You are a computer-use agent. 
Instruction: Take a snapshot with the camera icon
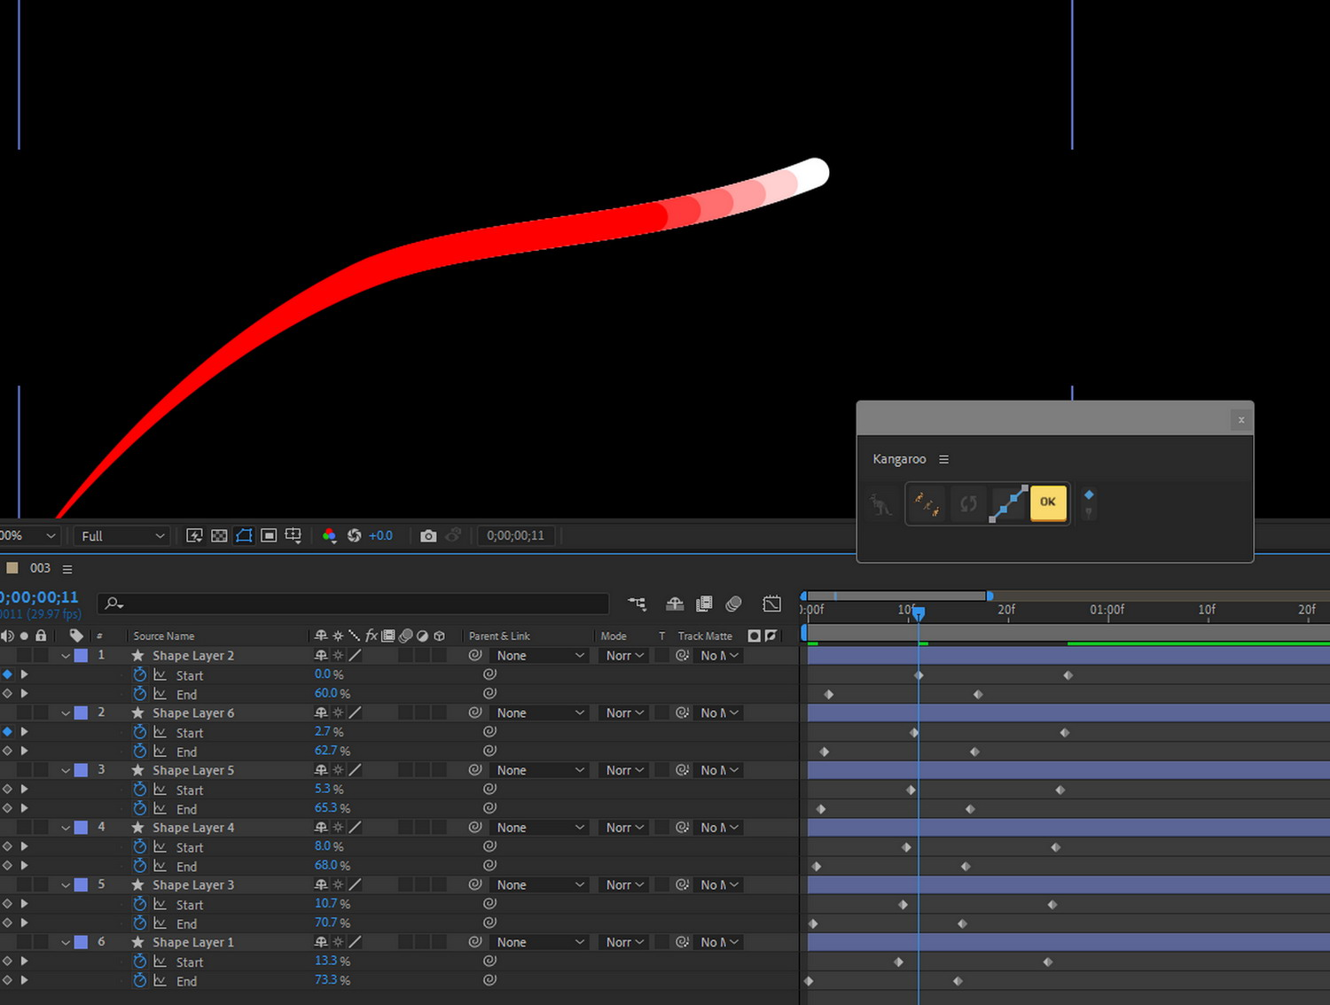[x=428, y=535]
